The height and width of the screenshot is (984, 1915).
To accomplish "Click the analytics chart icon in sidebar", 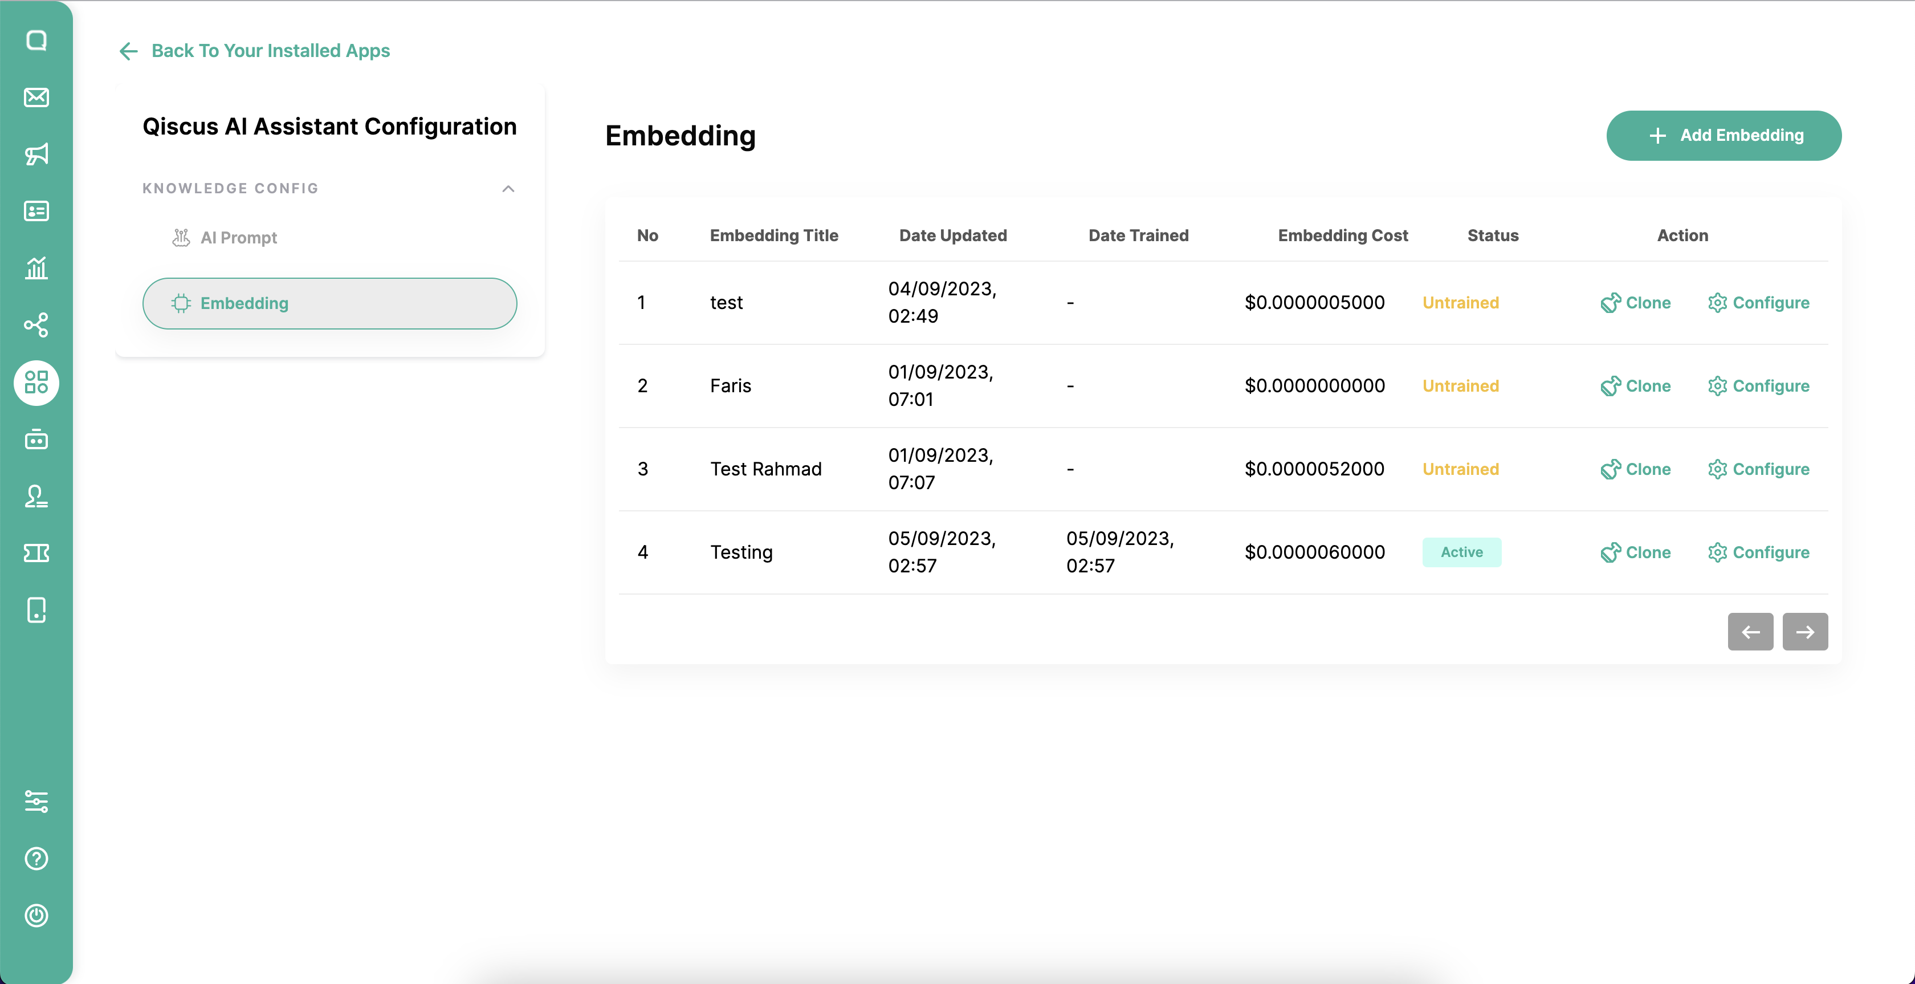I will 36,268.
